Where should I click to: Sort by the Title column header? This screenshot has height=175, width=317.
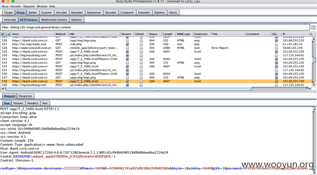pyautogui.click(x=228, y=34)
